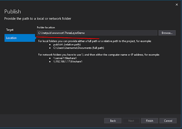
Task: Go back with the Back button
Action: (x=113, y=121)
